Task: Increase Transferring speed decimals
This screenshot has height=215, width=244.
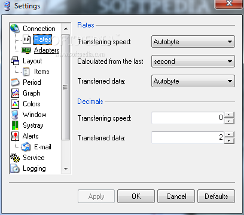Action: click(229, 115)
